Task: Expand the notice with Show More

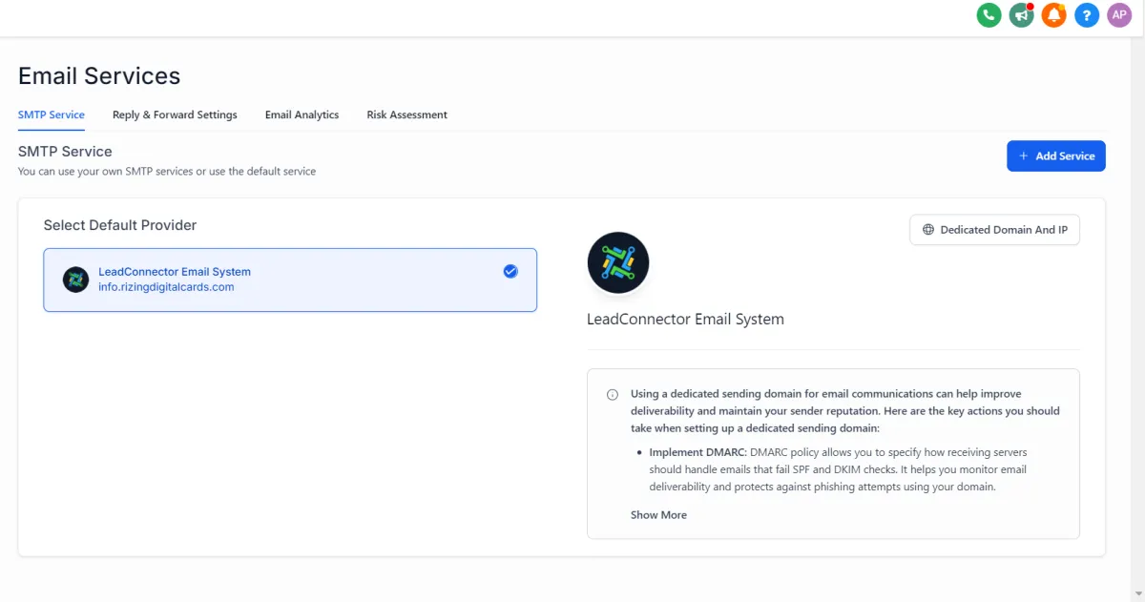Action: pos(658,515)
